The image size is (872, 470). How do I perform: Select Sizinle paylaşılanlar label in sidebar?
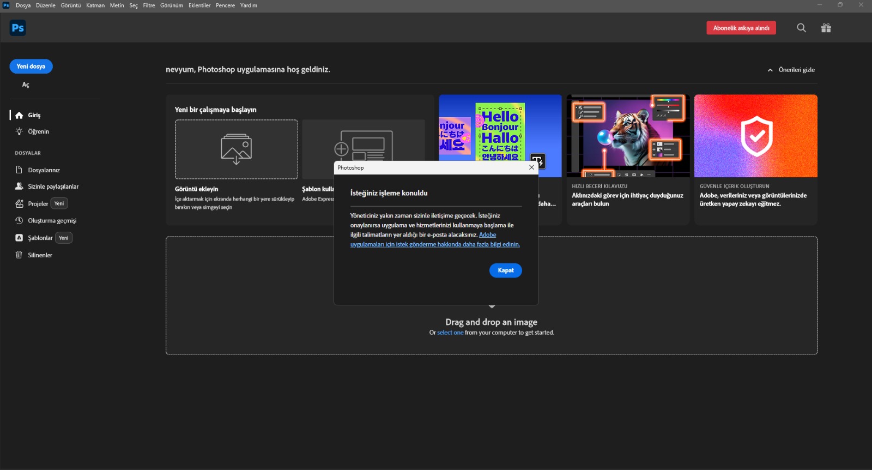click(x=53, y=186)
